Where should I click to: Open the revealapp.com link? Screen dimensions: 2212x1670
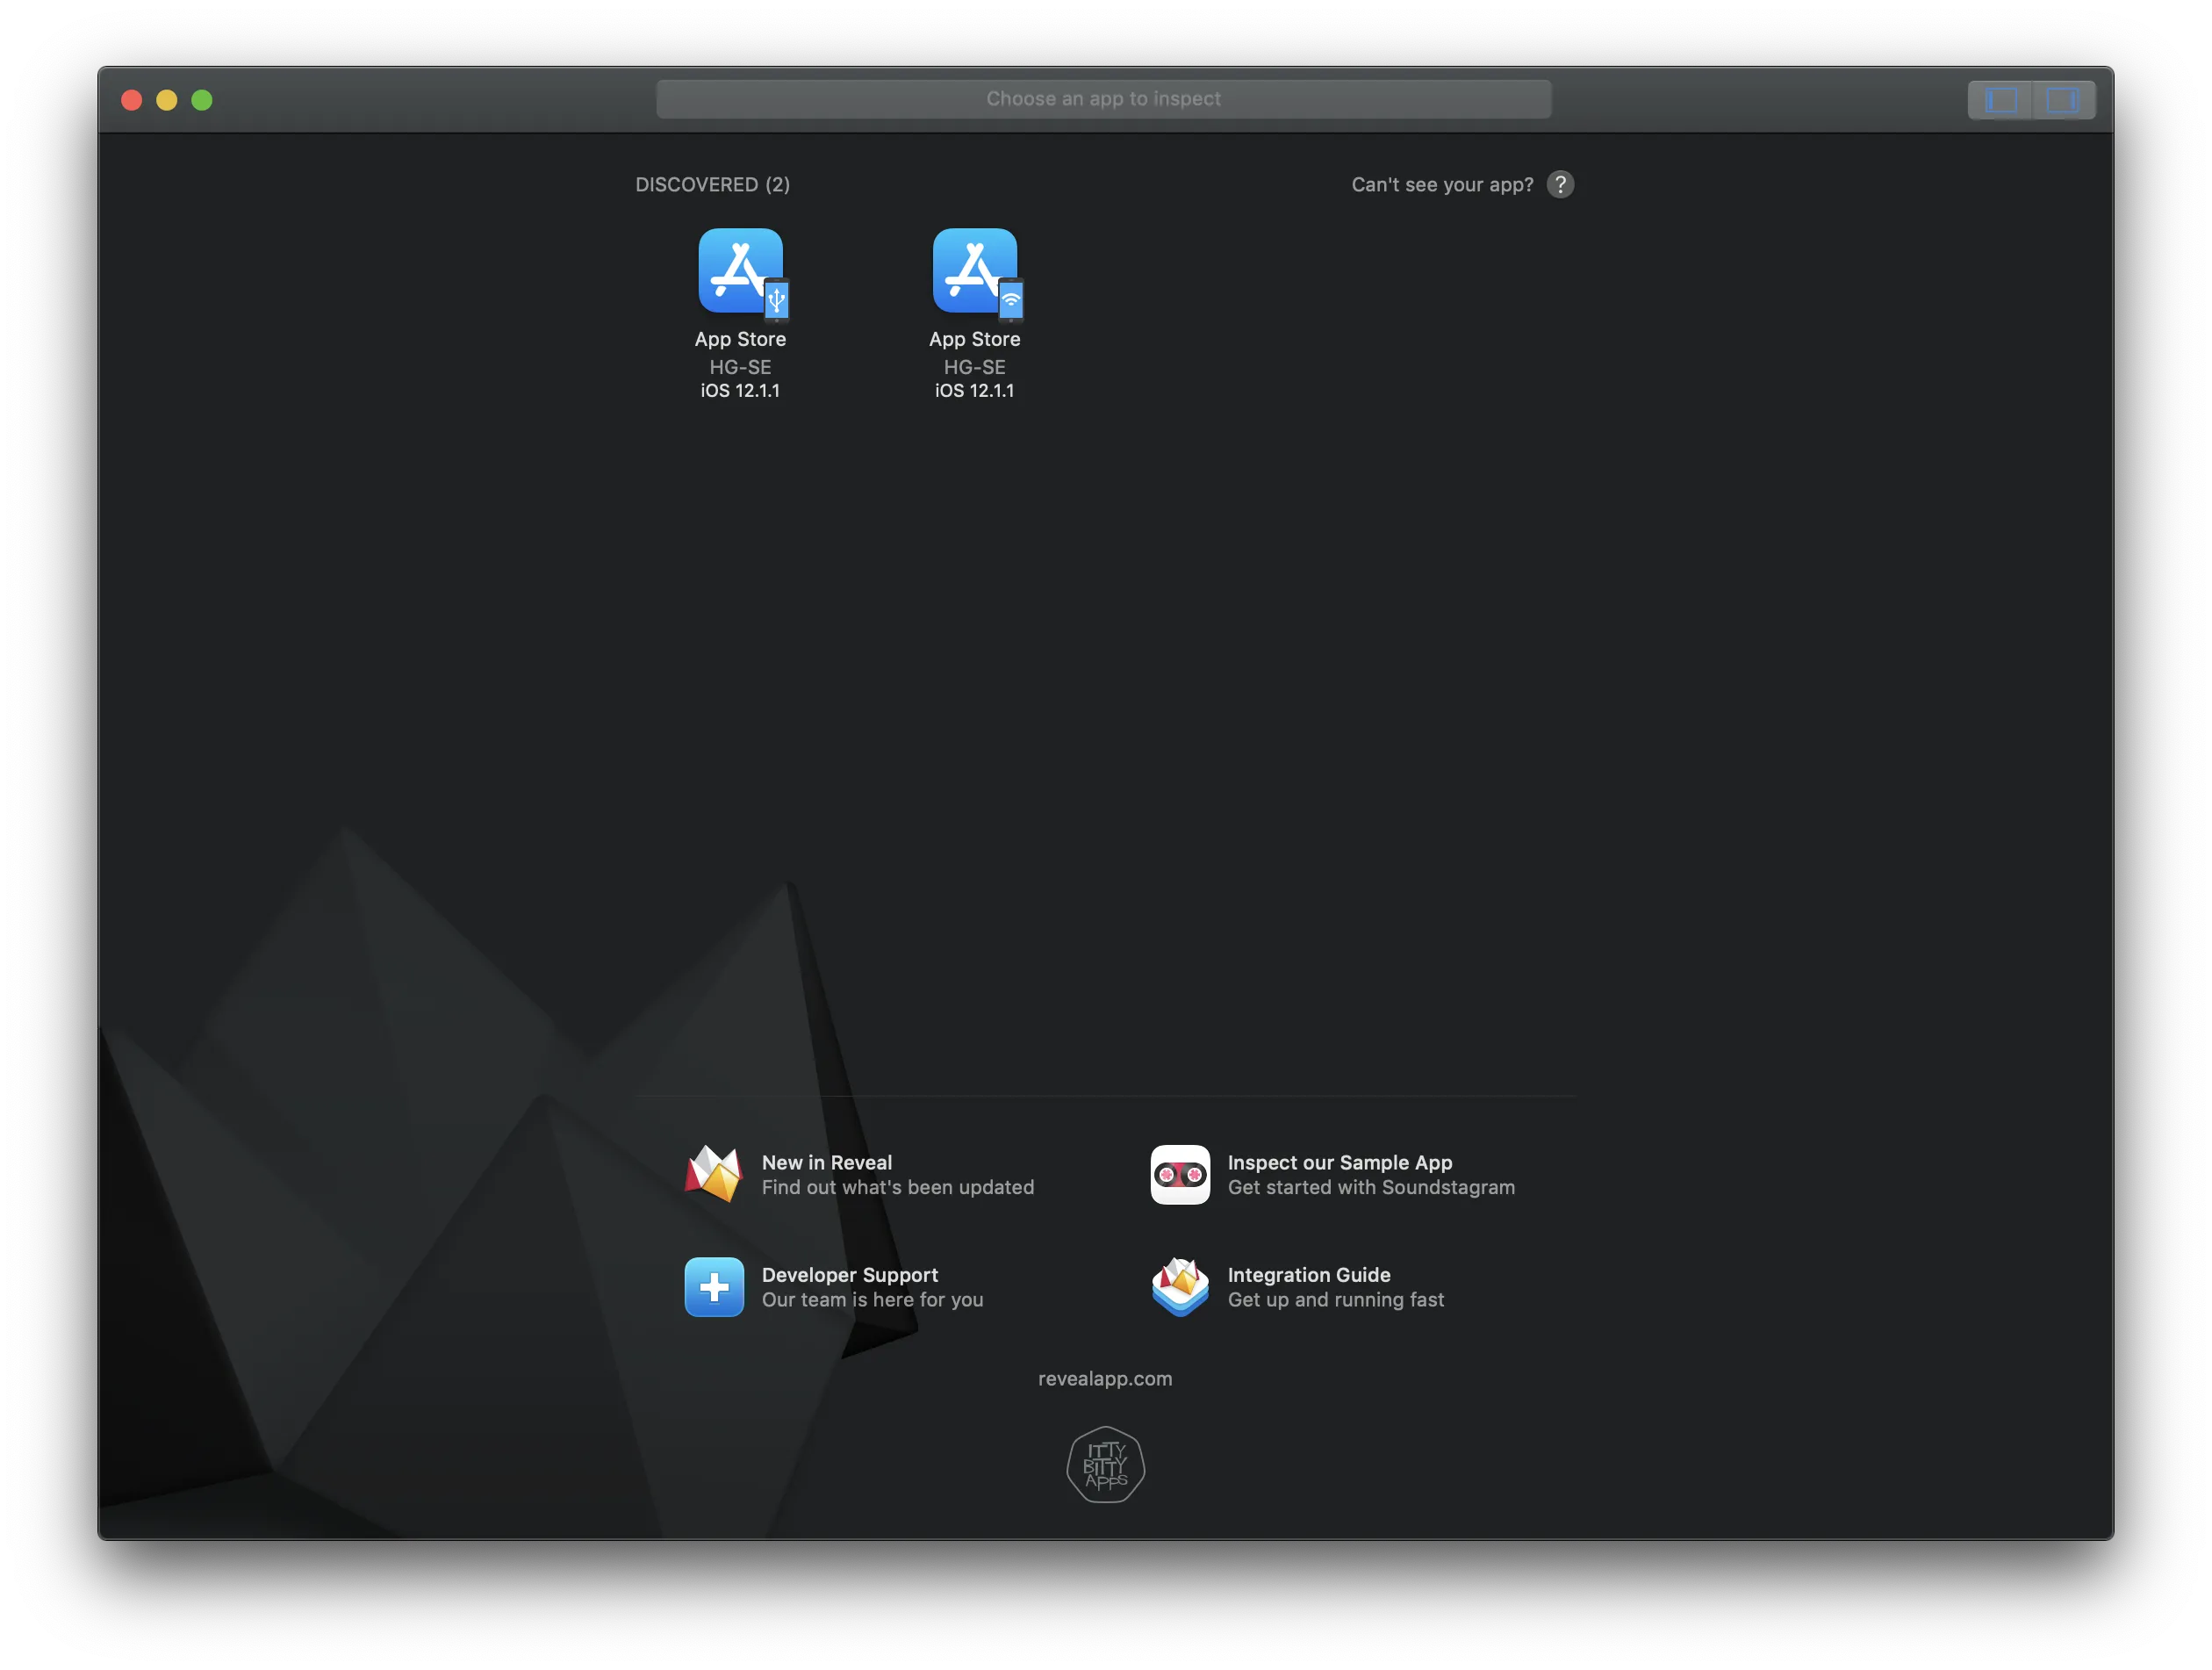pos(1105,1379)
